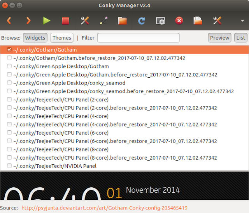Check CPU Panel (4-core).before_restore checkbox
Viewport: 249px width, 213px height.
[9, 124]
